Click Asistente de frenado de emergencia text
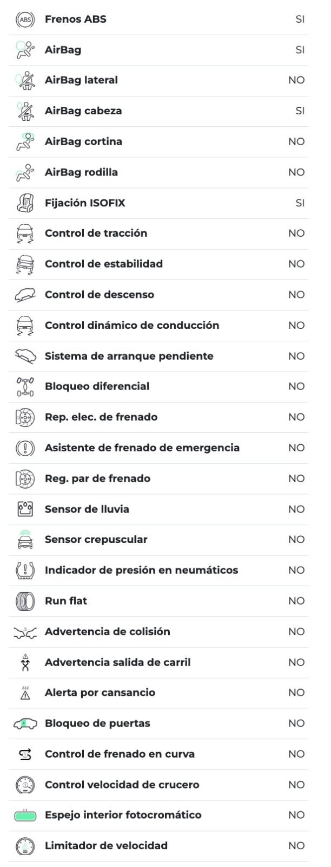Image resolution: width=331 pixels, height=867 pixels. coord(142,448)
